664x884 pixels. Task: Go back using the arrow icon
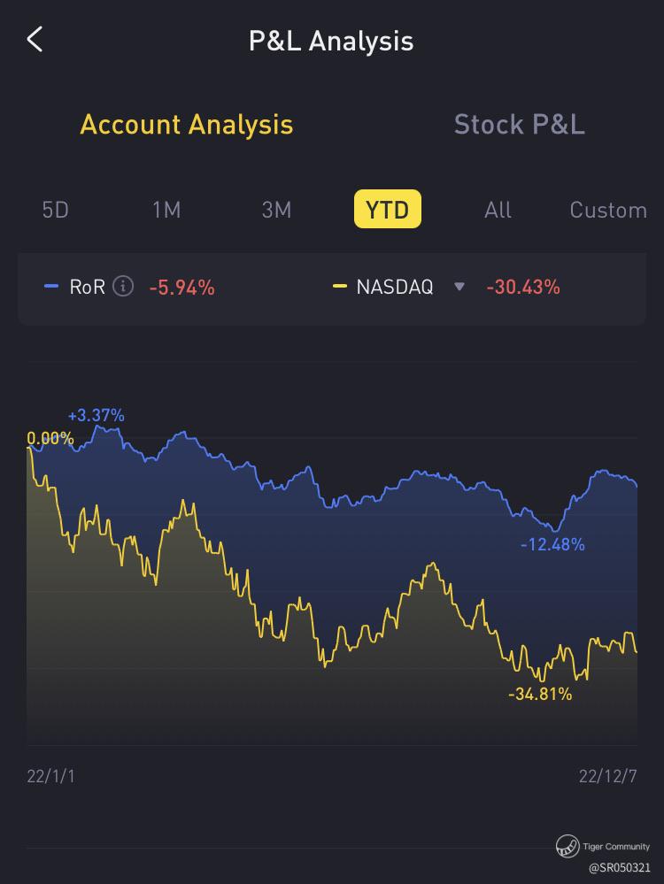[x=35, y=40]
